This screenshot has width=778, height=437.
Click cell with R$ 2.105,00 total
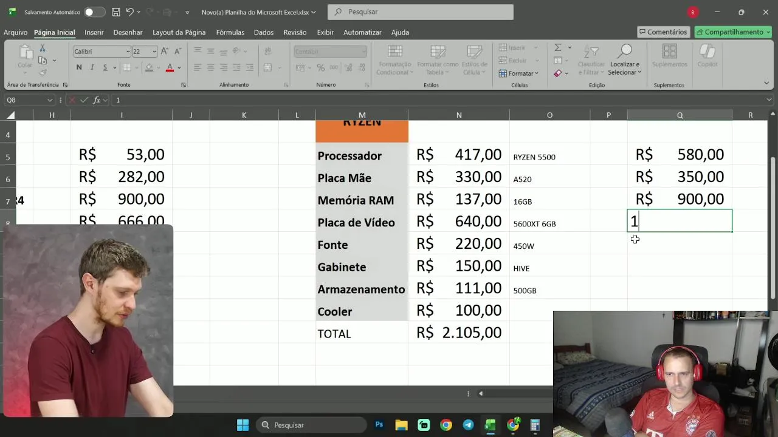459,333
